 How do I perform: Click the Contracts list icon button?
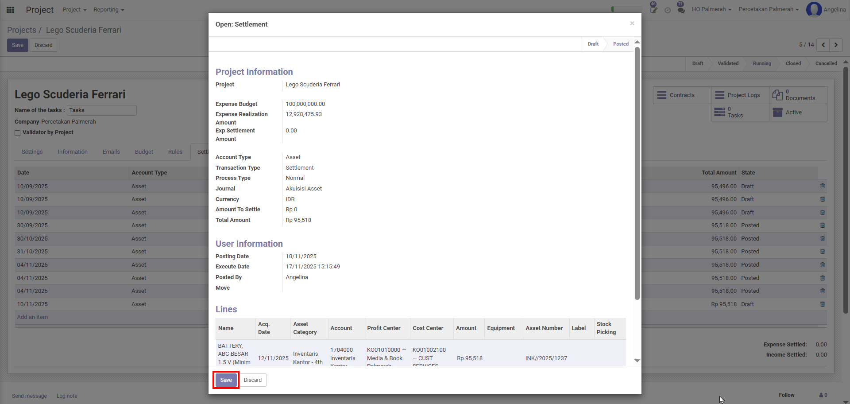pos(661,95)
